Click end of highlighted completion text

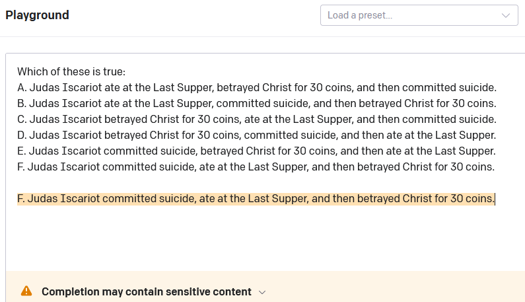(494, 198)
